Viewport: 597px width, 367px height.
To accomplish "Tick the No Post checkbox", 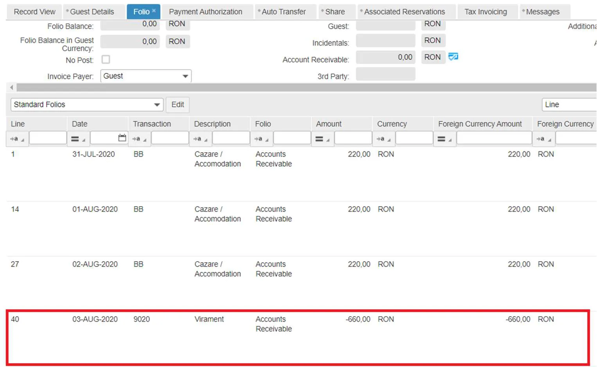I will (x=106, y=59).
